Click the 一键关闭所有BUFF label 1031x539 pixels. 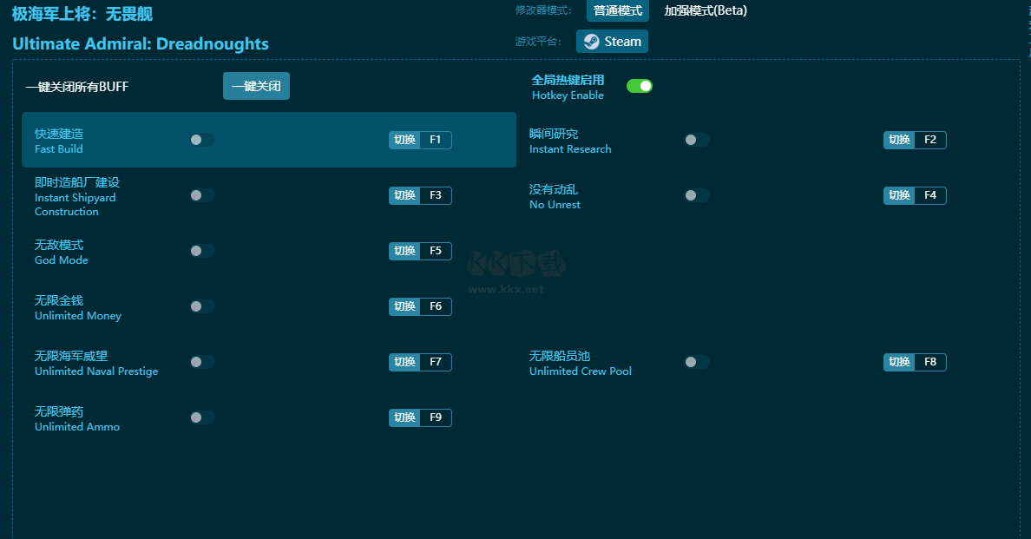(77, 87)
